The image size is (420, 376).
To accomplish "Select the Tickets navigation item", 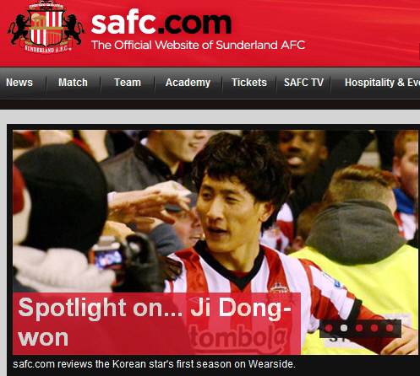I will pos(249,83).
